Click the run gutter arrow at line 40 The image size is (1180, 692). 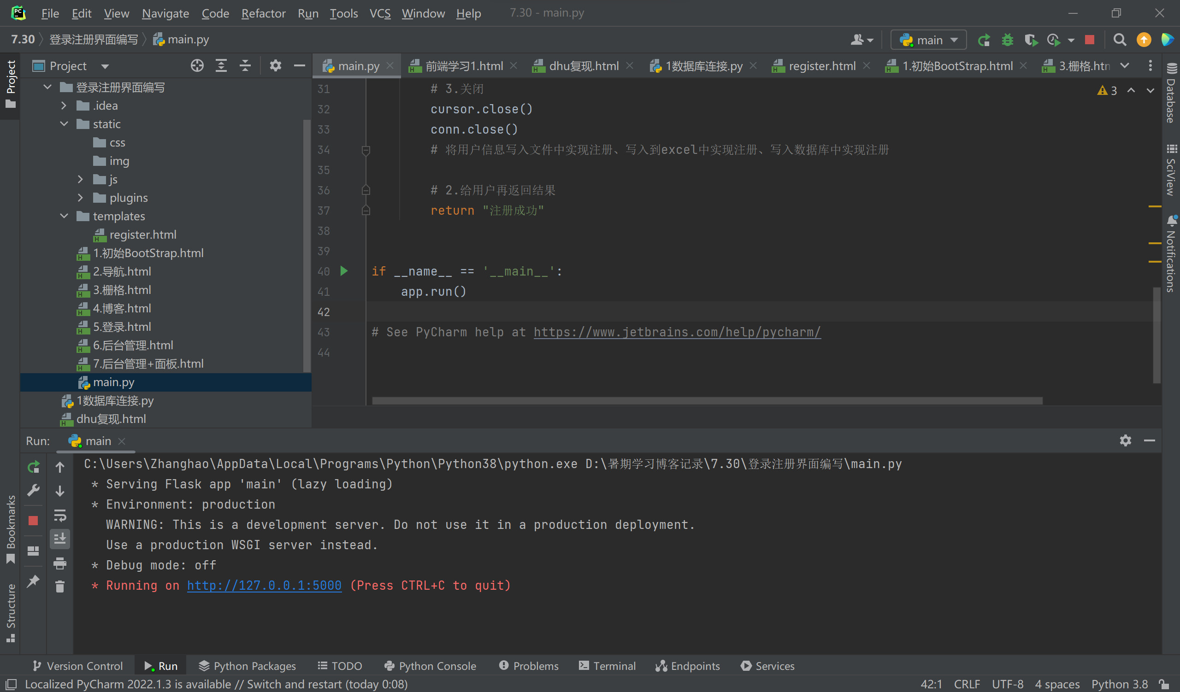pyautogui.click(x=344, y=271)
